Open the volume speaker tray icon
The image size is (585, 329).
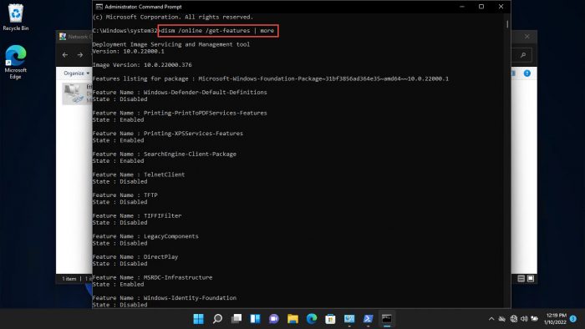[524, 319]
